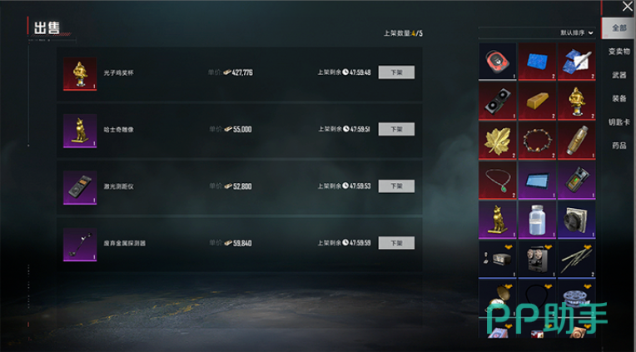Click the film projector item
Viewport: 636px width, 352px height.
click(x=537, y=260)
